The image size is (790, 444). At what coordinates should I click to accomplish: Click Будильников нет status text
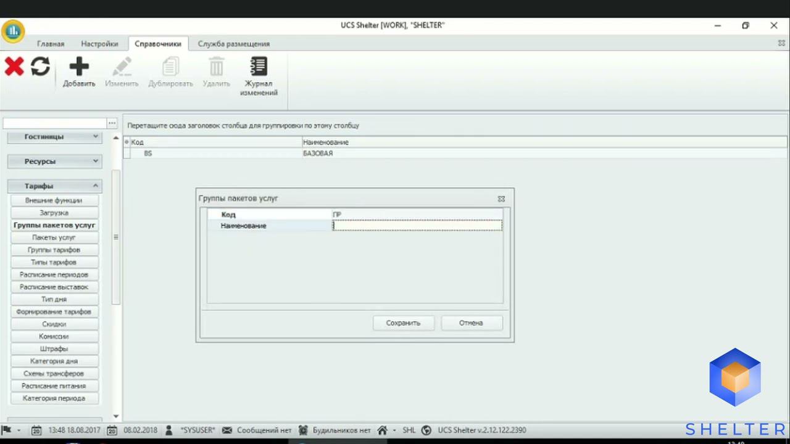point(342,430)
